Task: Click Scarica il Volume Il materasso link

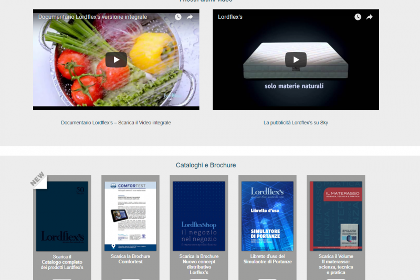Action: click(x=336, y=264)
